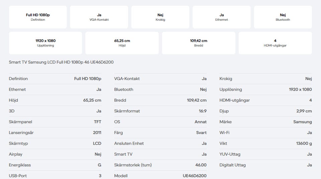Select the VGA-Kontakt Ja card
321x179 pixels.
(x=99, y=17)
